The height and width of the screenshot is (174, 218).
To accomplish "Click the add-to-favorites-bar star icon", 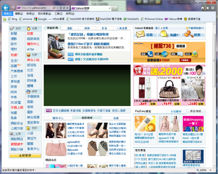I will (x=4, y=19).
